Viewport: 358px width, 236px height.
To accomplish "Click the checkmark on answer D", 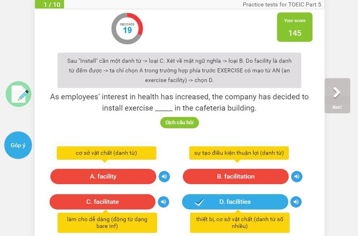I will (x=199, y=202).
